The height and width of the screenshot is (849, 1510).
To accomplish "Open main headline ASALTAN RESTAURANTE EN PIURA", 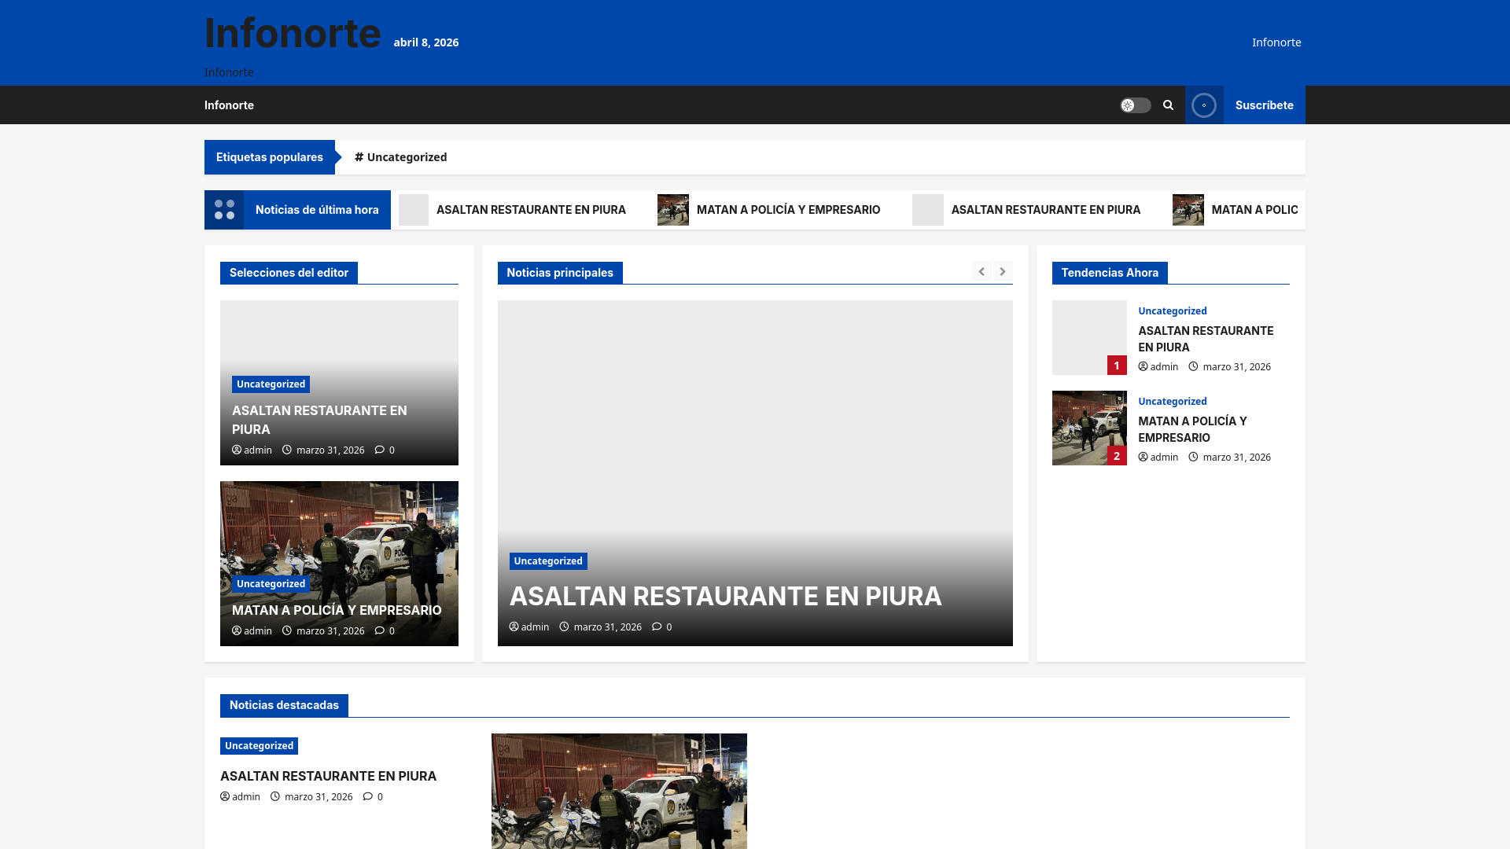I will (x=725, y=597).
